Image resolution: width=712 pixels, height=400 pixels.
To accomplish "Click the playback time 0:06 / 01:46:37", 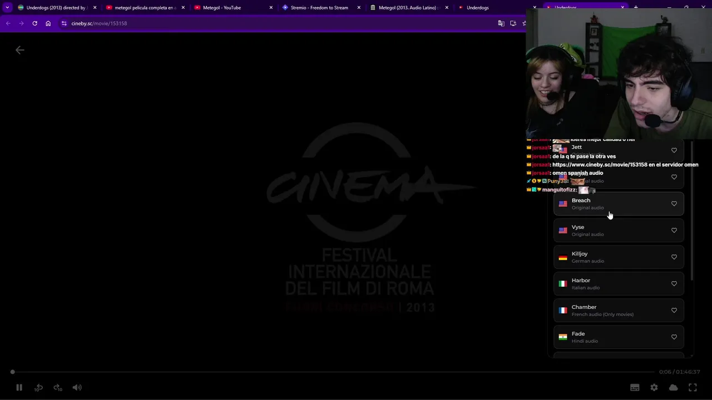I will click(679, 372).
